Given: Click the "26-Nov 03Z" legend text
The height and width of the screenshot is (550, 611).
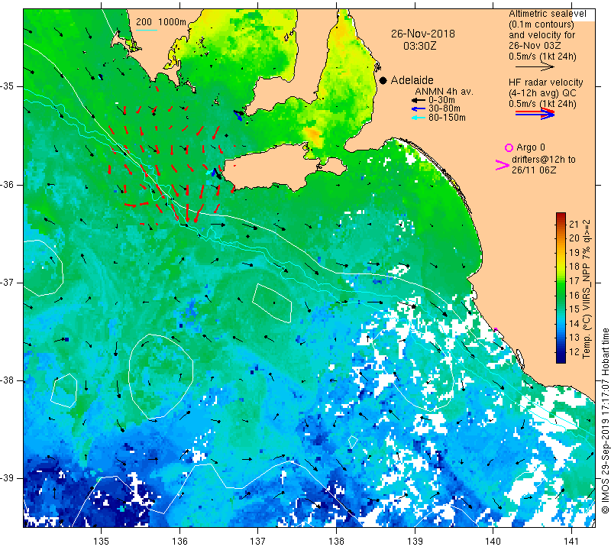Looking at the screenshot, I should coord(535,46).
